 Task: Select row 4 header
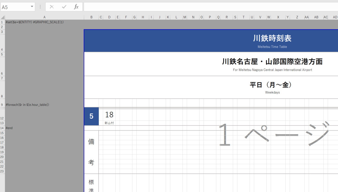click(2, 43)
